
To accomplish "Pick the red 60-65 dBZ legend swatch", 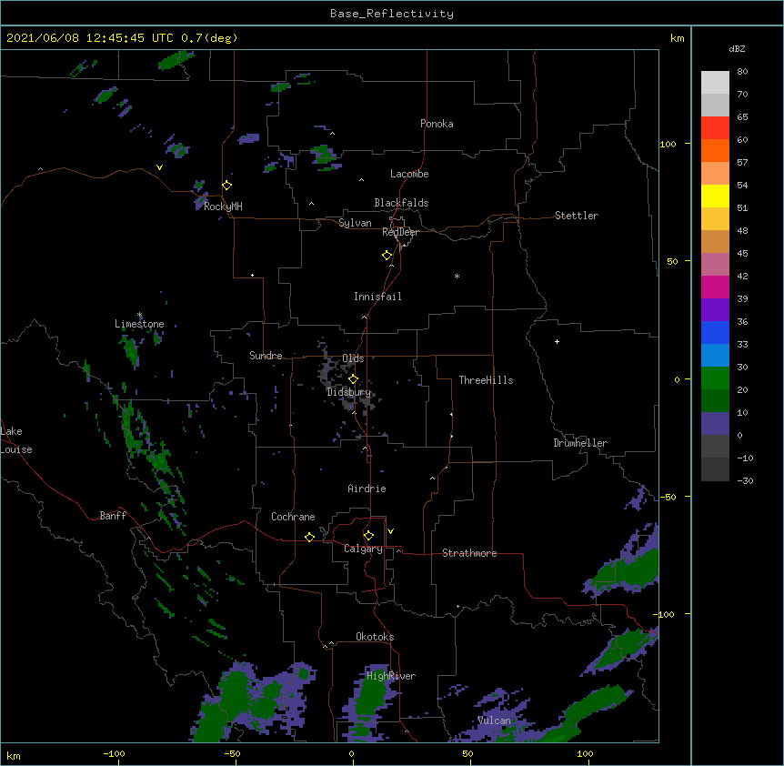I will click(715, 128).
